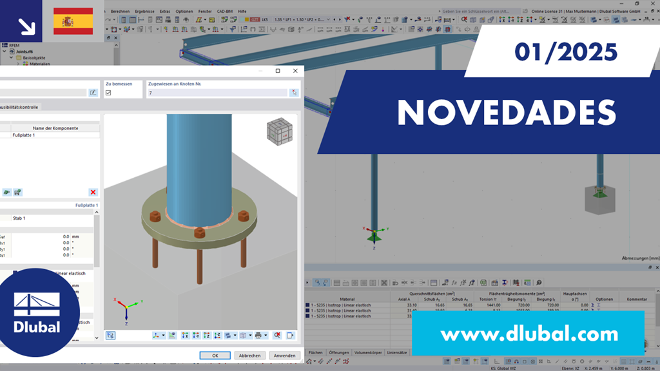This screenshot has width=660, height=371.
Task: Click second component icon below component list
Action: tap(17, 192)
